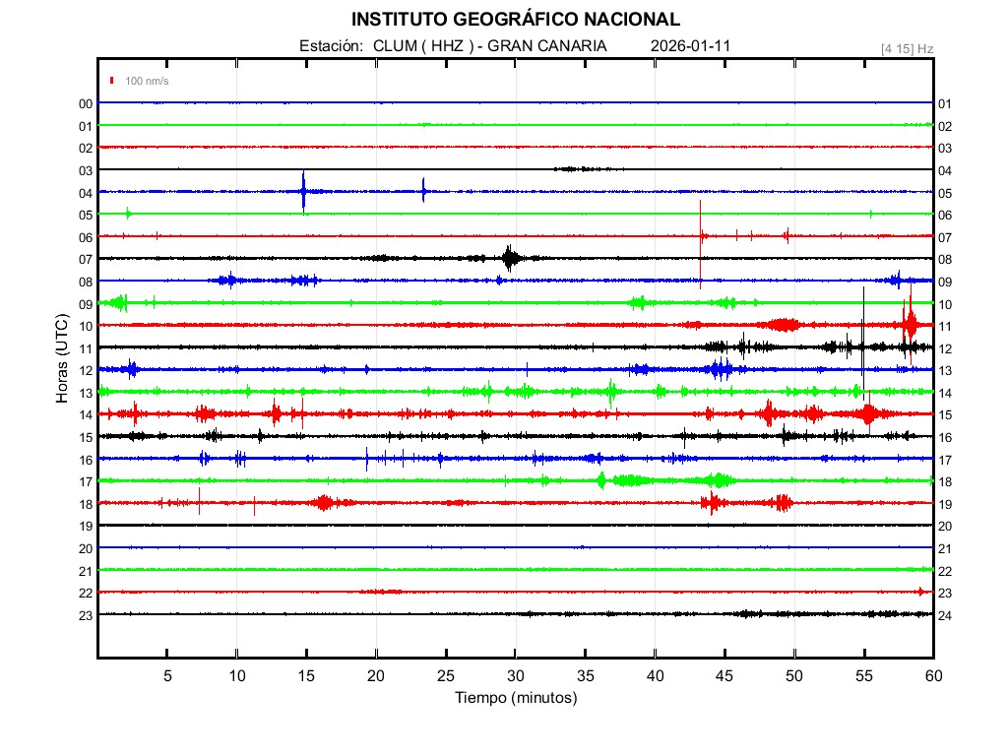Select the 5 minute tick label
This screenshot has width=1008, height=756.
[167, 676]
